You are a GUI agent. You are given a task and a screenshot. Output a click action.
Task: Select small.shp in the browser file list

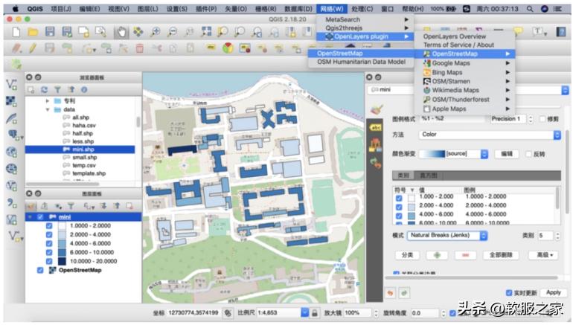84,157
